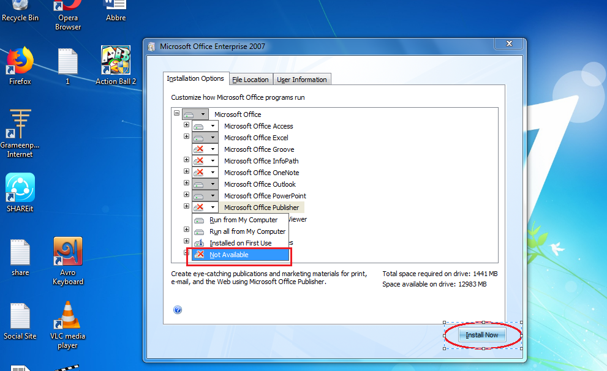Click the Install Now button
The image size is (607, 371).
482,335
